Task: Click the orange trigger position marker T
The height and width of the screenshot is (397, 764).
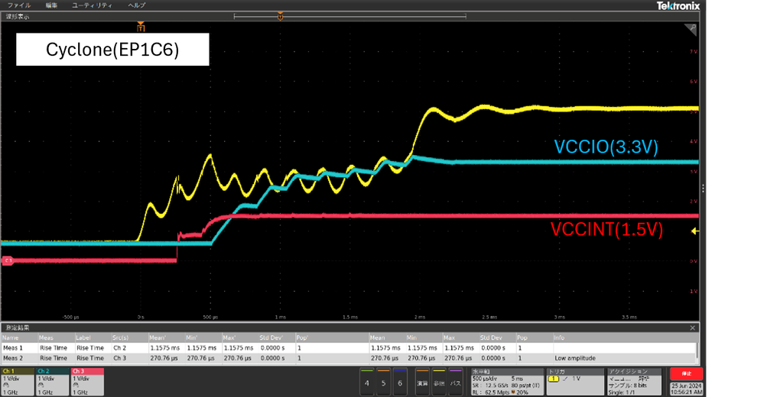Action: [141, 26]
